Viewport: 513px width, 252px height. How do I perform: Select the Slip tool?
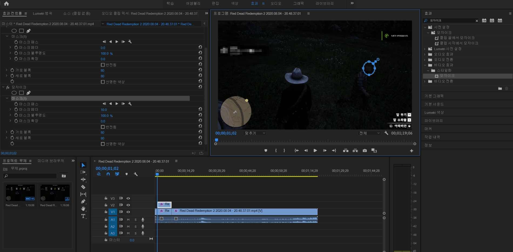pyautogui.click(x=83, y=194)
